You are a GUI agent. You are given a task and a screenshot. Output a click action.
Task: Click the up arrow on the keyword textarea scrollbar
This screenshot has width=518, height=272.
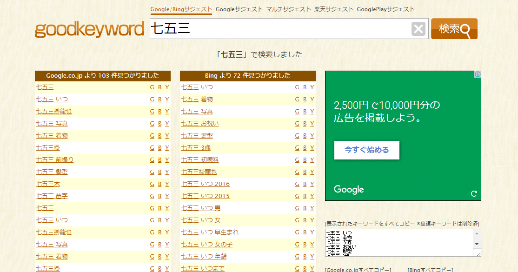coord(477,233)
